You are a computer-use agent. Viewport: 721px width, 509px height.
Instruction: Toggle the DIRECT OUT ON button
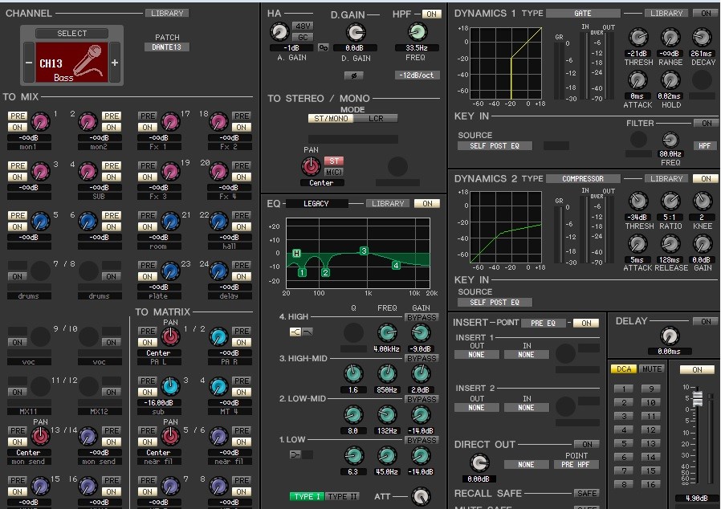(x=587, y=444)
